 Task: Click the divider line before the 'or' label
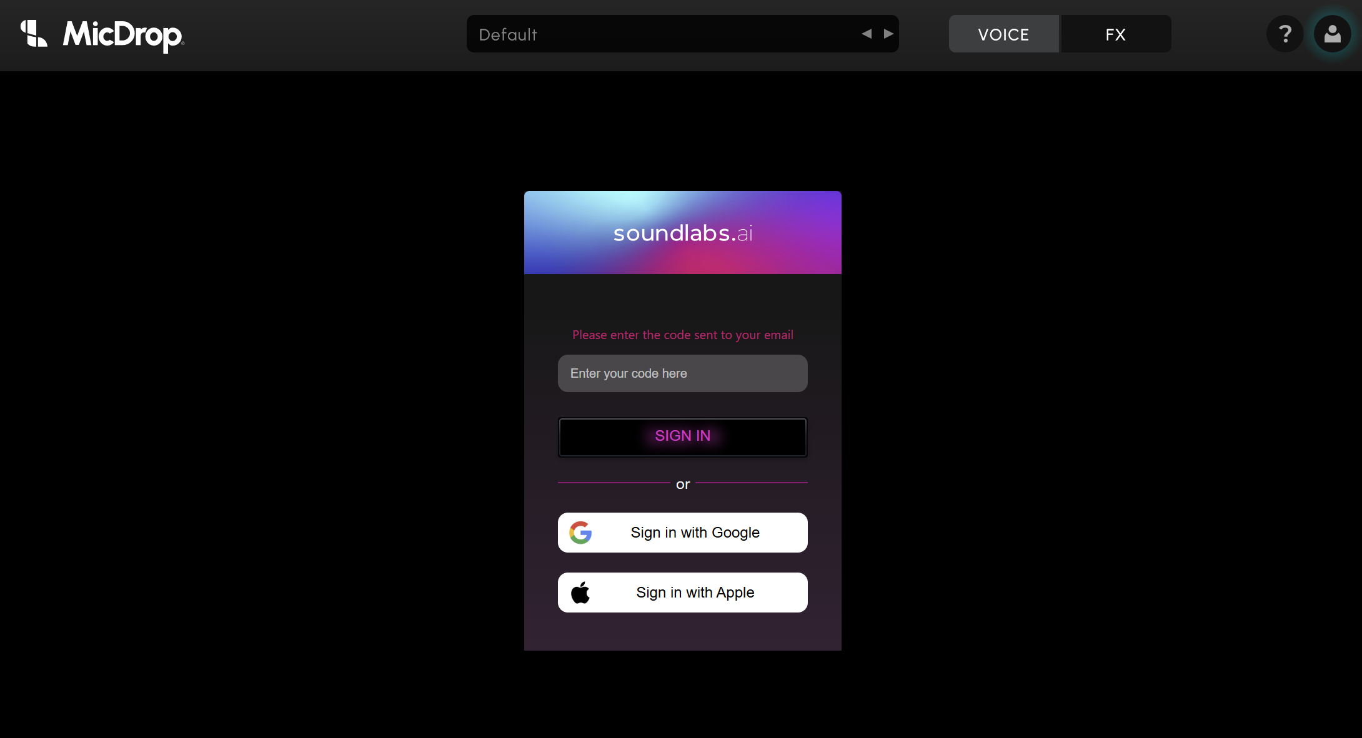[x=614, y=483]
